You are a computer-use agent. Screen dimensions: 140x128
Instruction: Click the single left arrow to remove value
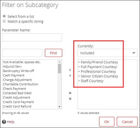click(x=70, y=76)
